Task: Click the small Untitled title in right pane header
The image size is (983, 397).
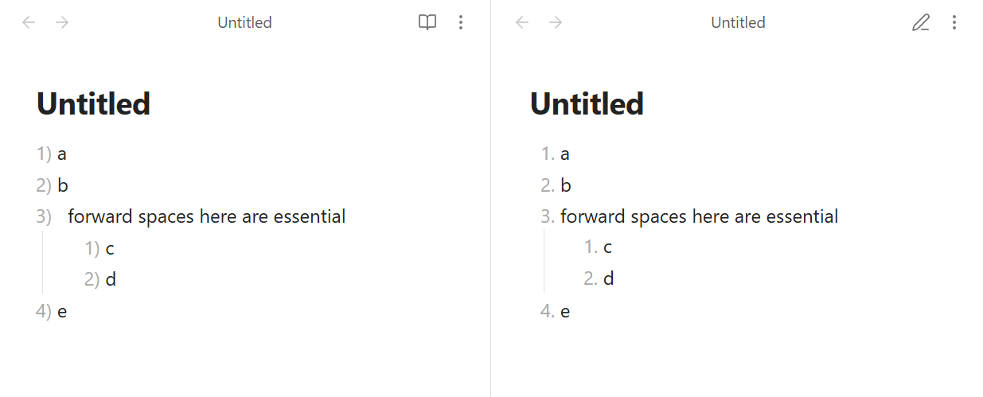Action: click(738, 22)
